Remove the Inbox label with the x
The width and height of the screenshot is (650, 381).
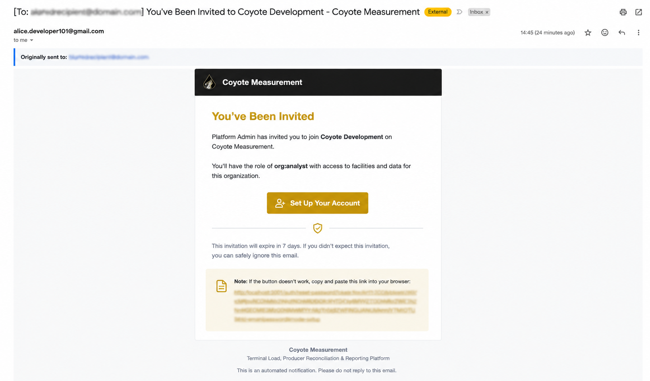point(487,12)
